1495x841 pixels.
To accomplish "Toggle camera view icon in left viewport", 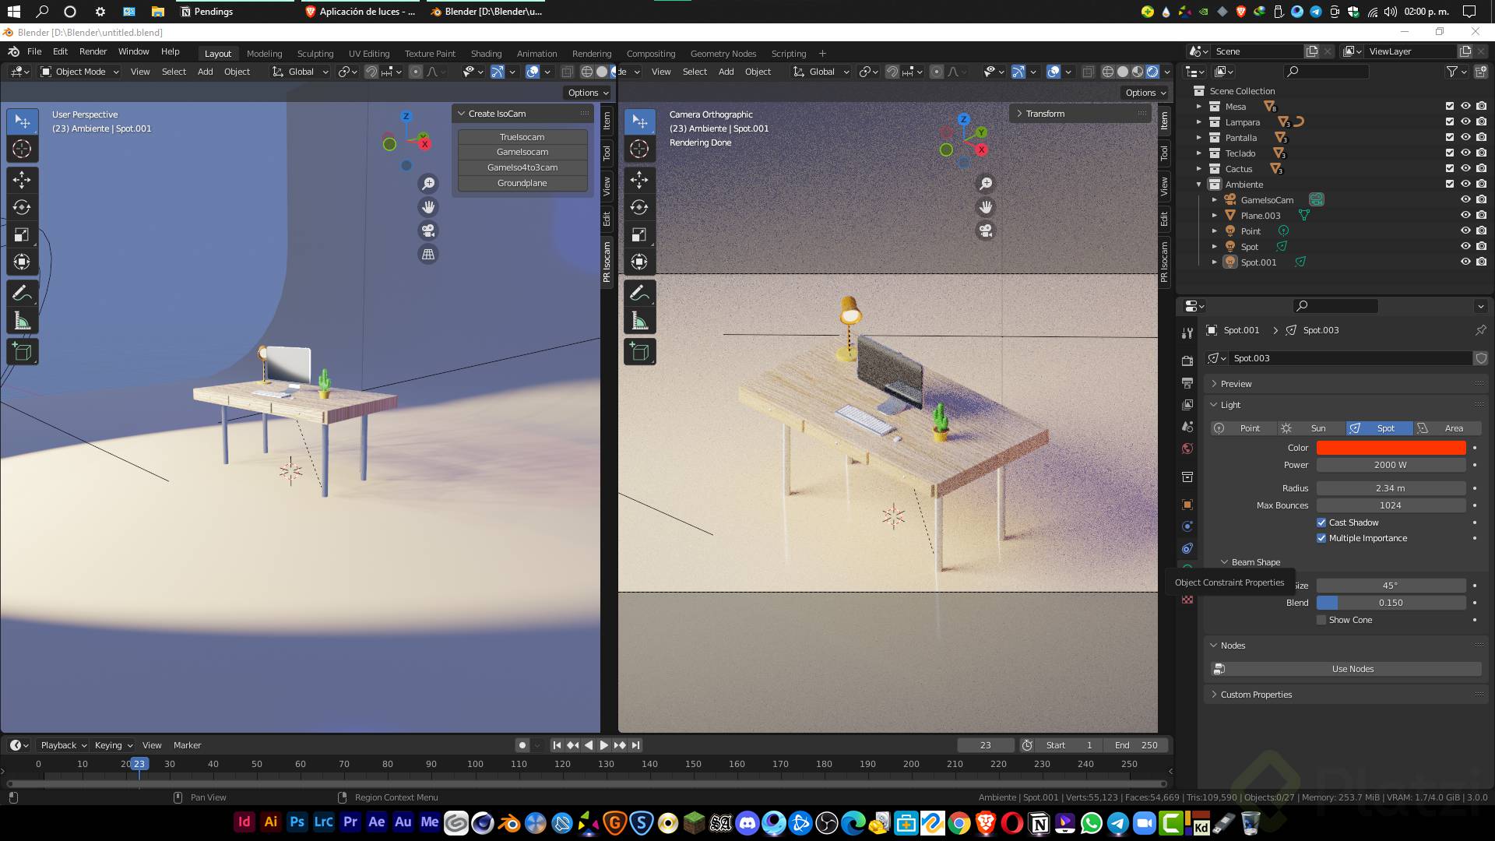I will point(427,230).
